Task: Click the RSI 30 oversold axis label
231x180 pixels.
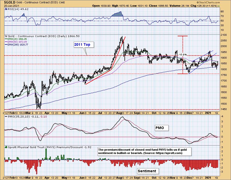Action: [x=222, y=25]
